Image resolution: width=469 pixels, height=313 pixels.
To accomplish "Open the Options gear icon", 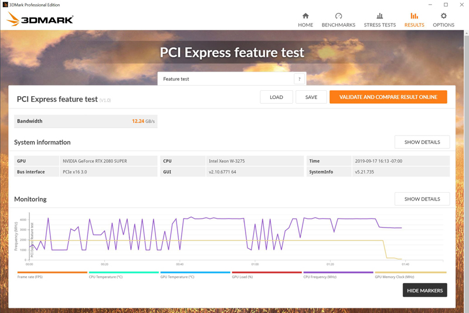I will (x=443, y=16).
